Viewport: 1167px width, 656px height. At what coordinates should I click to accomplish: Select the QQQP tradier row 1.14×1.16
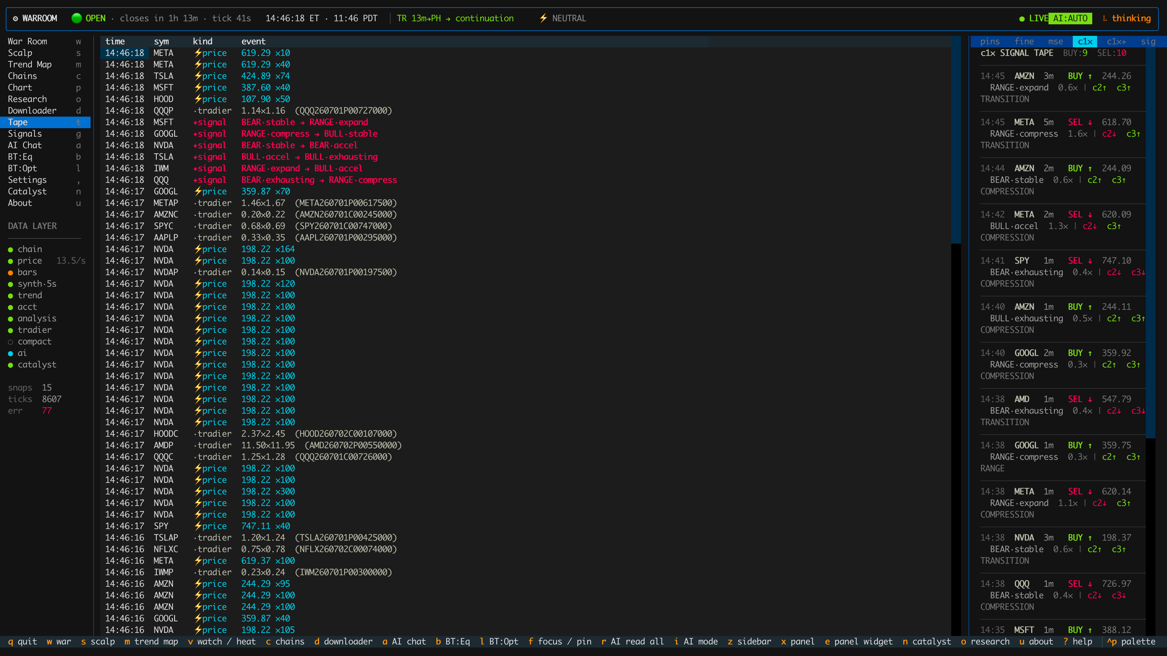pos(525,111)
